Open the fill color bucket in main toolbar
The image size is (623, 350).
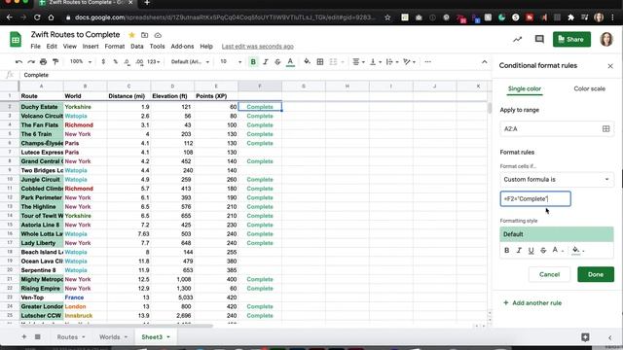(x=308, y=62)
